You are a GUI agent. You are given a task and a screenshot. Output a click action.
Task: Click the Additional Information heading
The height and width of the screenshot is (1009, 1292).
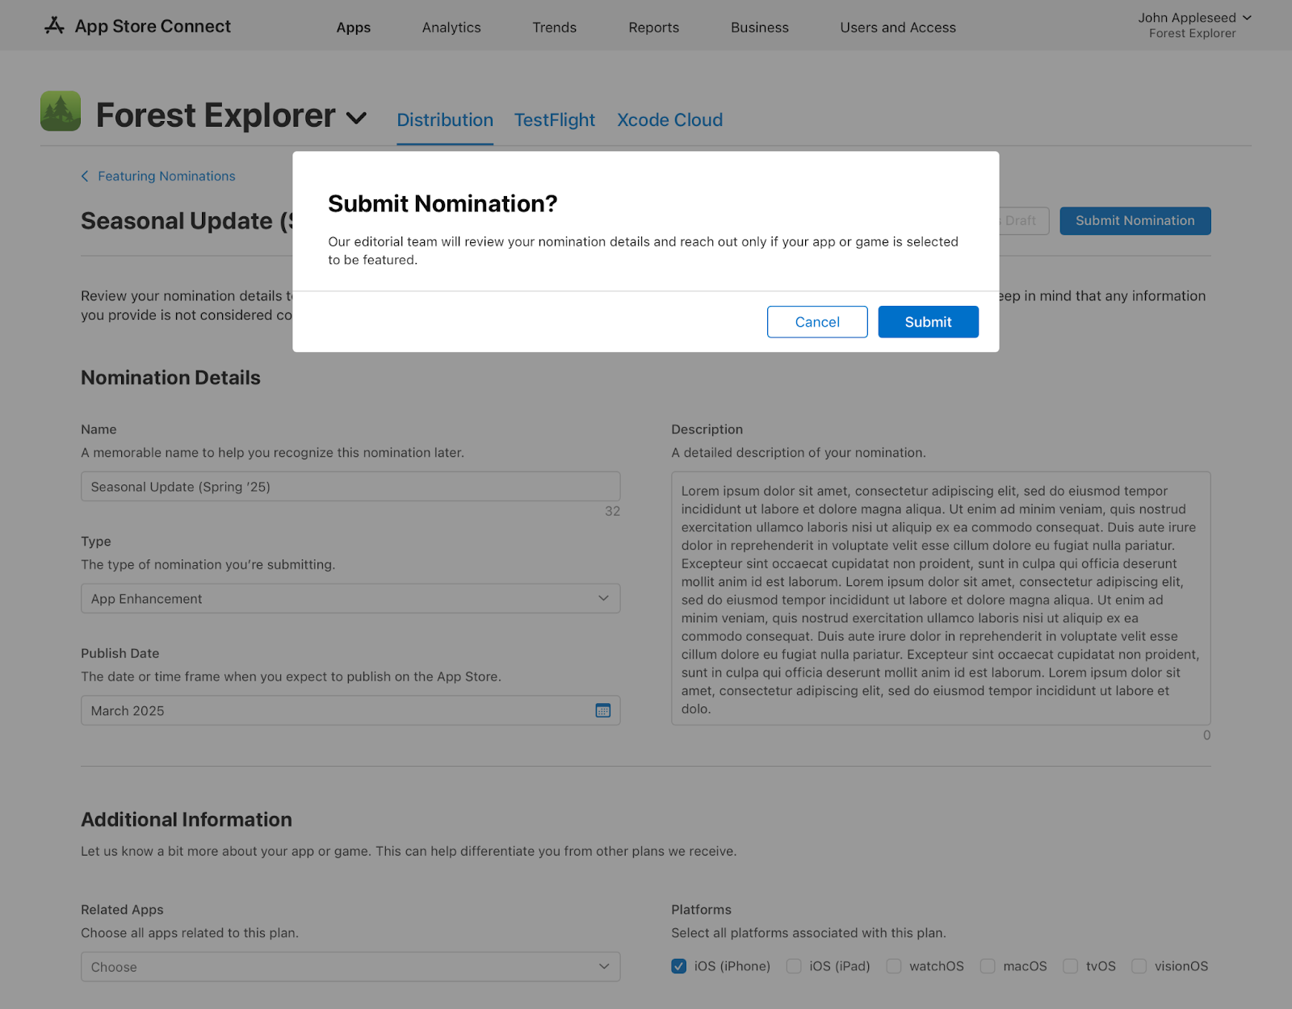click(187, 819)
